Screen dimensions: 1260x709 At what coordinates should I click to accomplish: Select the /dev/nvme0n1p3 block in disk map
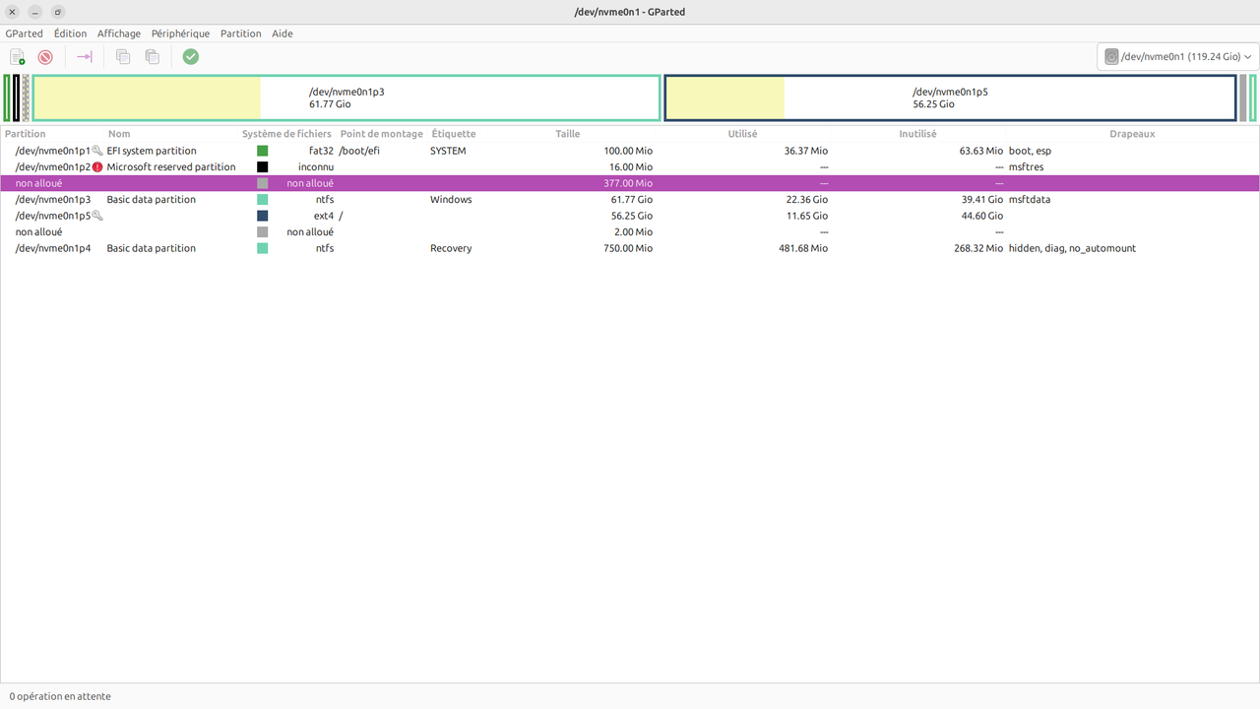(346, 97)
